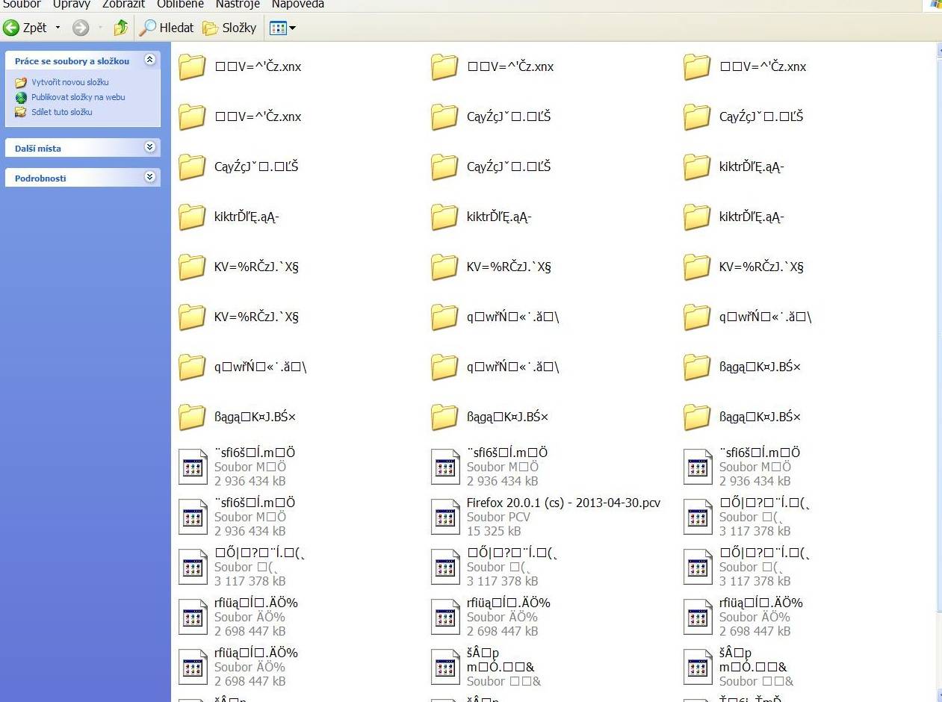Open the Zobrazit menu
Viewport: 942px width, 702px height.
123,4
